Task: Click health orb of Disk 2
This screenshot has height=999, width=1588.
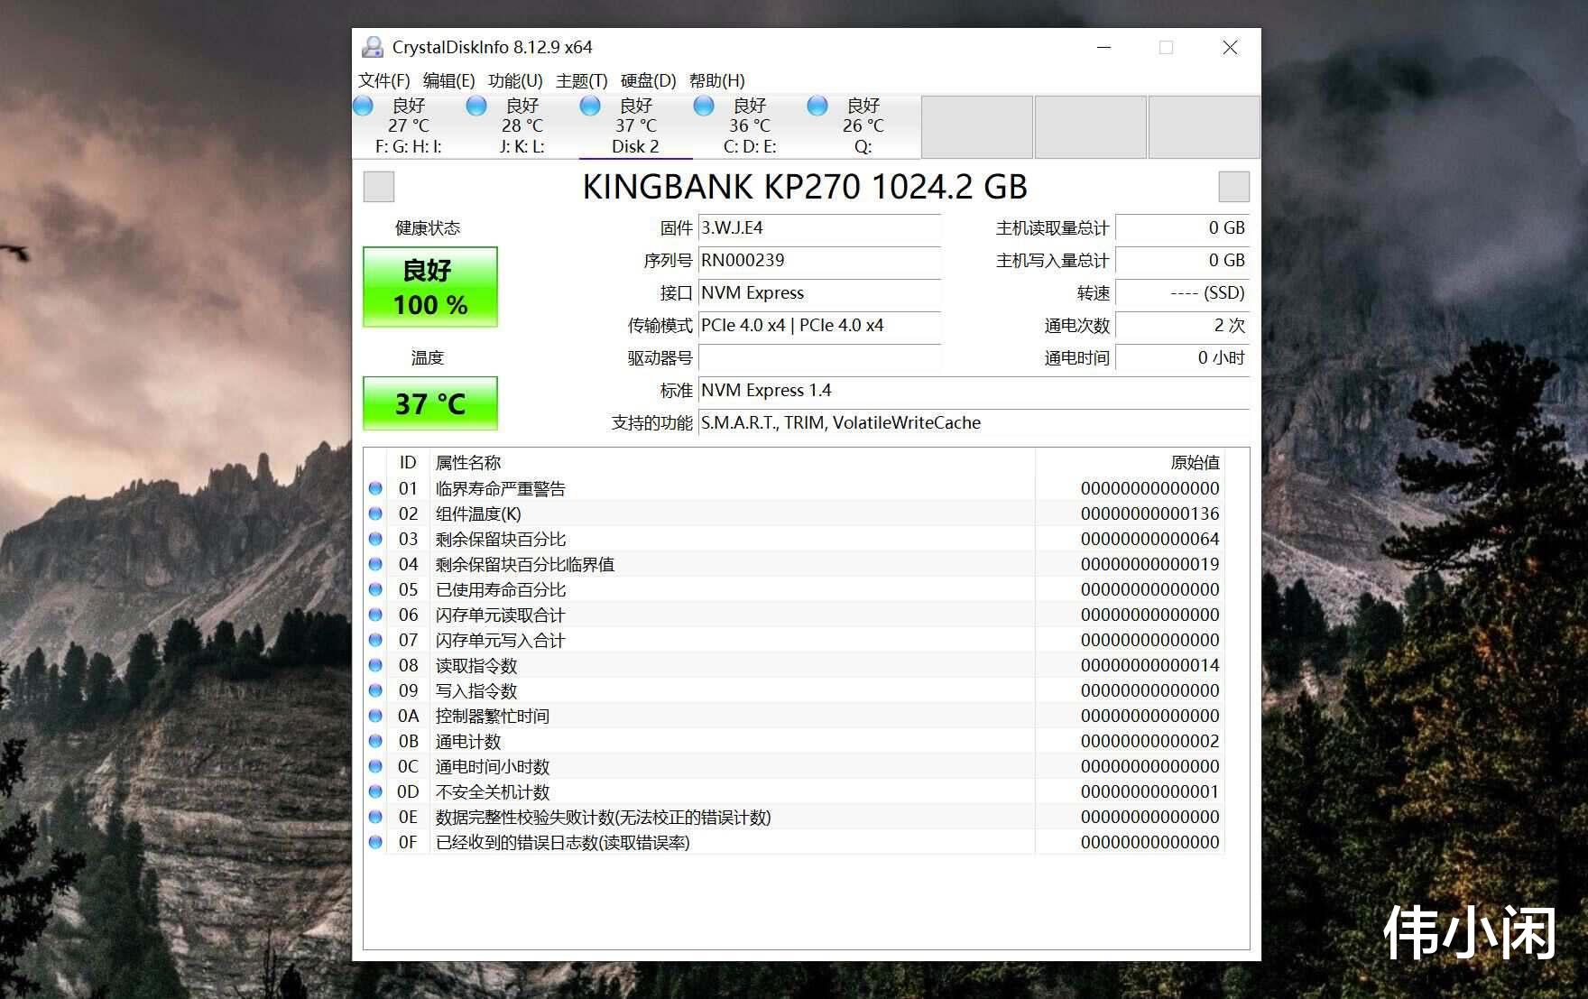Action: coord(590,106)
